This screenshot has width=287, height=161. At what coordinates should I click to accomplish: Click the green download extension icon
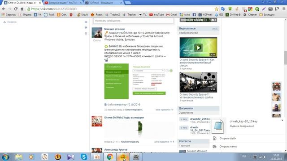(230, 9)
